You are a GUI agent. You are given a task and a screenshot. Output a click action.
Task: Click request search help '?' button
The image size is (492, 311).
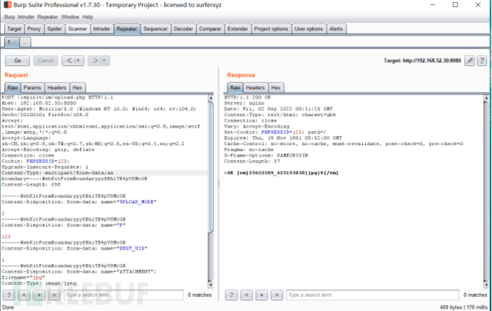click(x=9, y=294)
